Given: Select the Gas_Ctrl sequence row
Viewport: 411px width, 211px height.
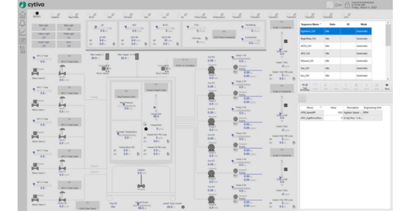Looking at the screenshot, I should click(x=335, y=69).
